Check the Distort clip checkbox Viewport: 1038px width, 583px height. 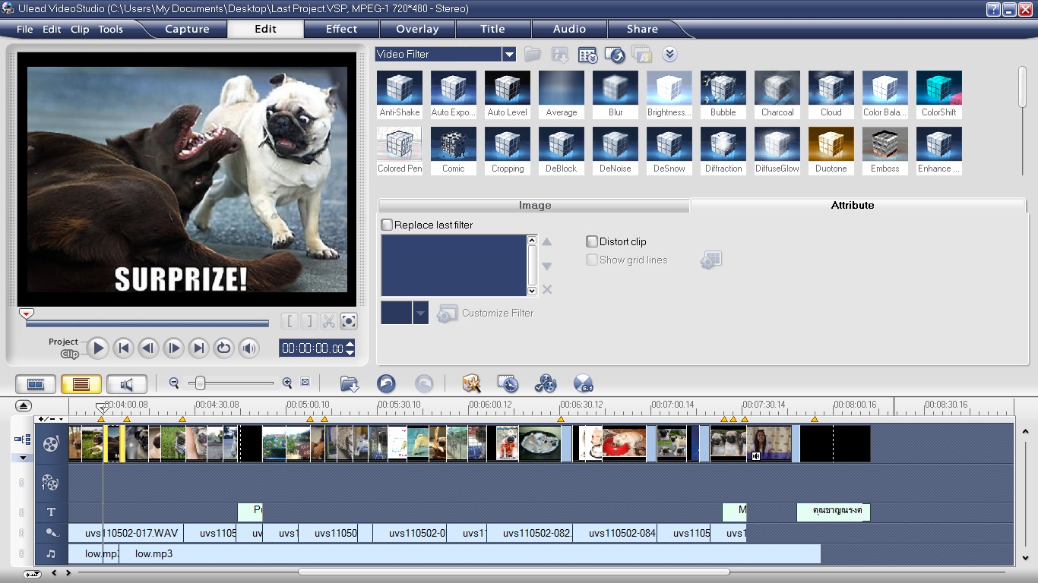point(592,241)
